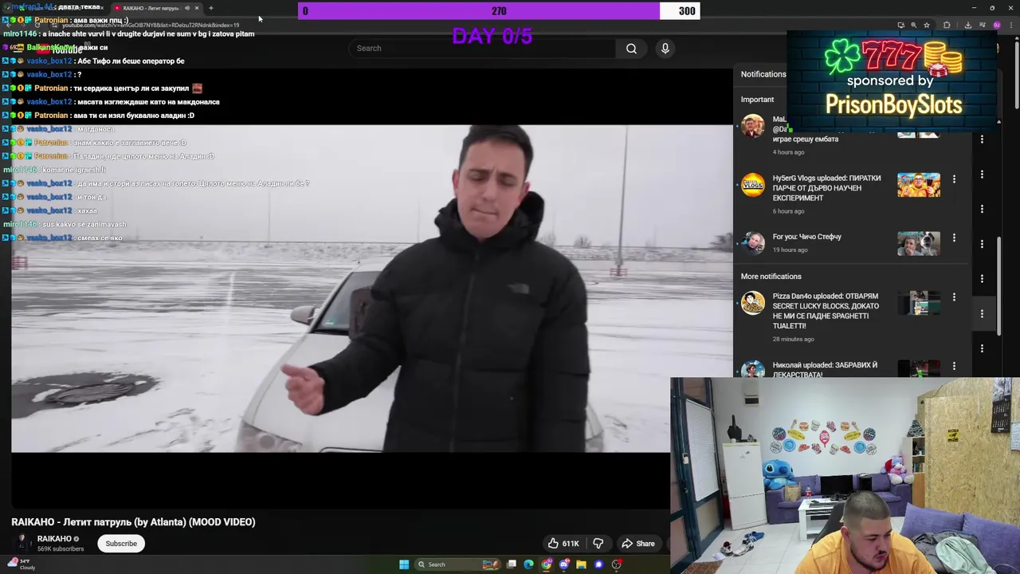Switch to the RAIKAHO Летит патруль tab
Image resolution: width=1020 pixels, height=574 pixels.
pyautogui.click(x=151, y=8)
